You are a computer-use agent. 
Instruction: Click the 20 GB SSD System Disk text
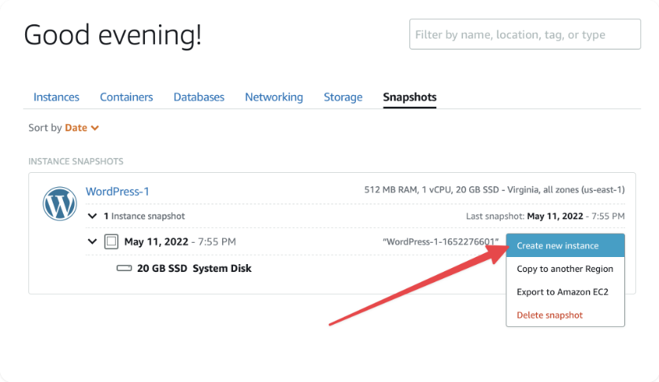coord(194,268)
